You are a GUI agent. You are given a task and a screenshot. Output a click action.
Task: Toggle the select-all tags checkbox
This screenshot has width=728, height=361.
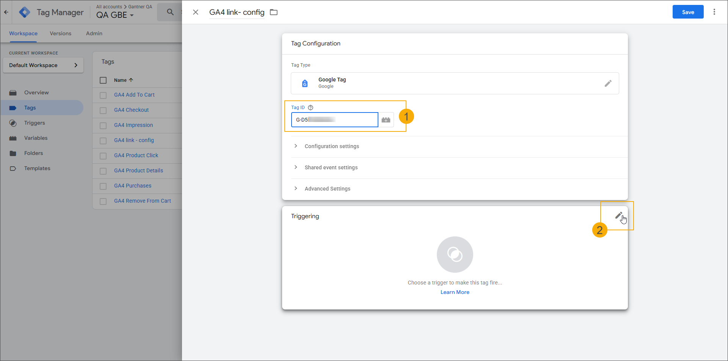[x=103, y=80]
